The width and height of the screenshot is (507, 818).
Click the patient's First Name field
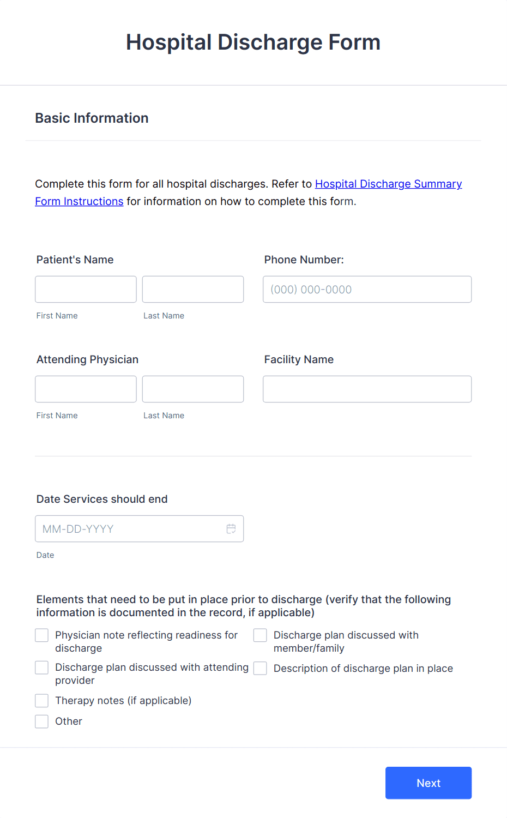tap(86, 289)
